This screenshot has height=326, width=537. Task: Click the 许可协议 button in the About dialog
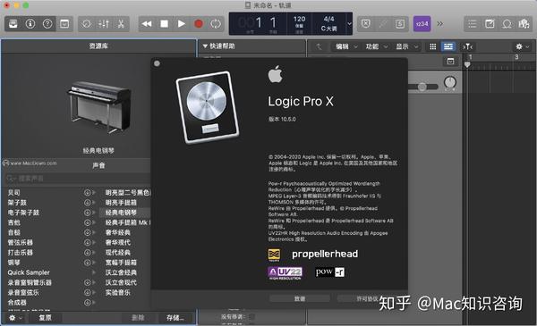click(x=367, y=298)
